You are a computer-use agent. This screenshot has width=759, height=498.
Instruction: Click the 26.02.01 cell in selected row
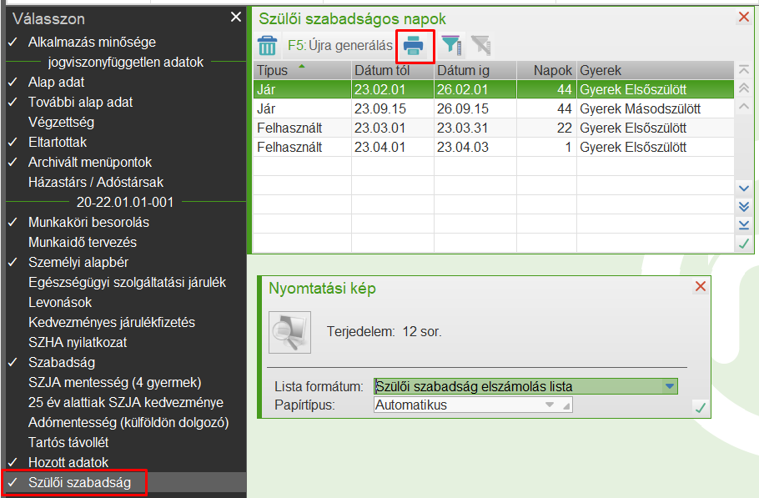pyautogui.click(x=475, y=89)
